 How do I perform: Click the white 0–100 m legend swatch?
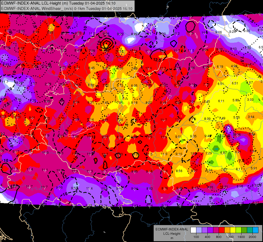(x=193, y=230)
